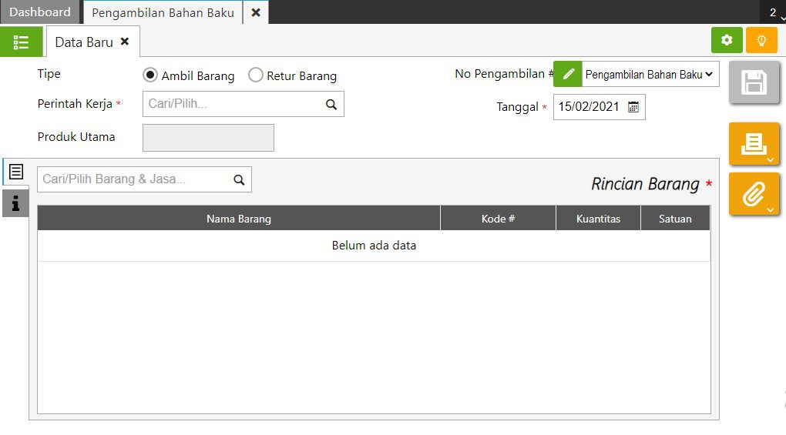Click the search icon in Perintah Kerja field
Viewport: 786px width, 435px height.
tap(331, 104)
